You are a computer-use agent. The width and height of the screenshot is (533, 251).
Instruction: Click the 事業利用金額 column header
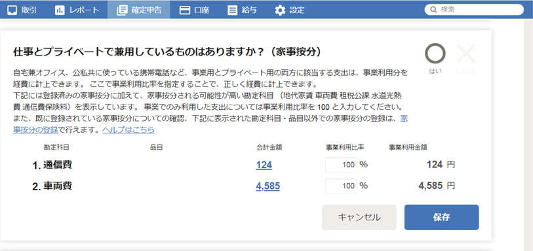click(x=408, y=147)
